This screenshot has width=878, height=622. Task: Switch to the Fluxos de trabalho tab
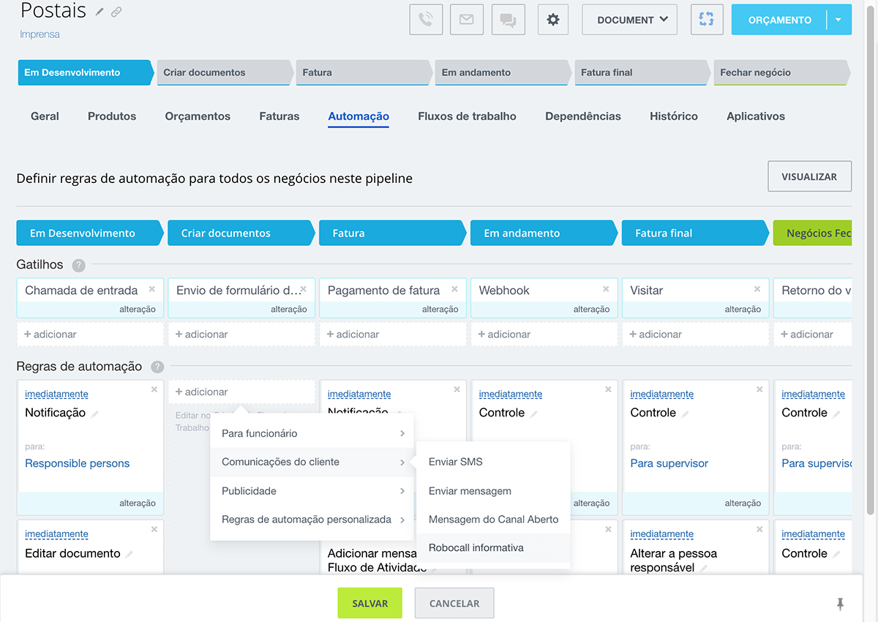coord(467,116)
